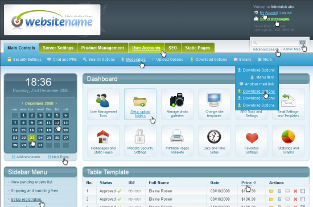Open Favorites Settings heart icon
Viewport: 313px width, 207px height.
tap(252, 138)
